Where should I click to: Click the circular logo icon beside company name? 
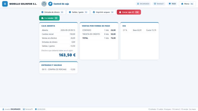pyautogui.click(x=44, y=4)
